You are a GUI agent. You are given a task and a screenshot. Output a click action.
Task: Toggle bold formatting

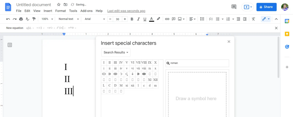click(132, 19)
